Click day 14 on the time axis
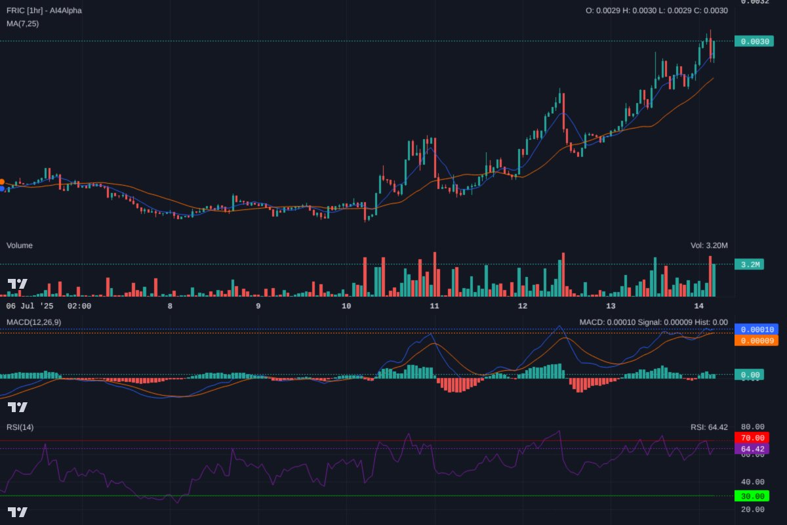This screenshot has width=787, height=525. [699, 306]
